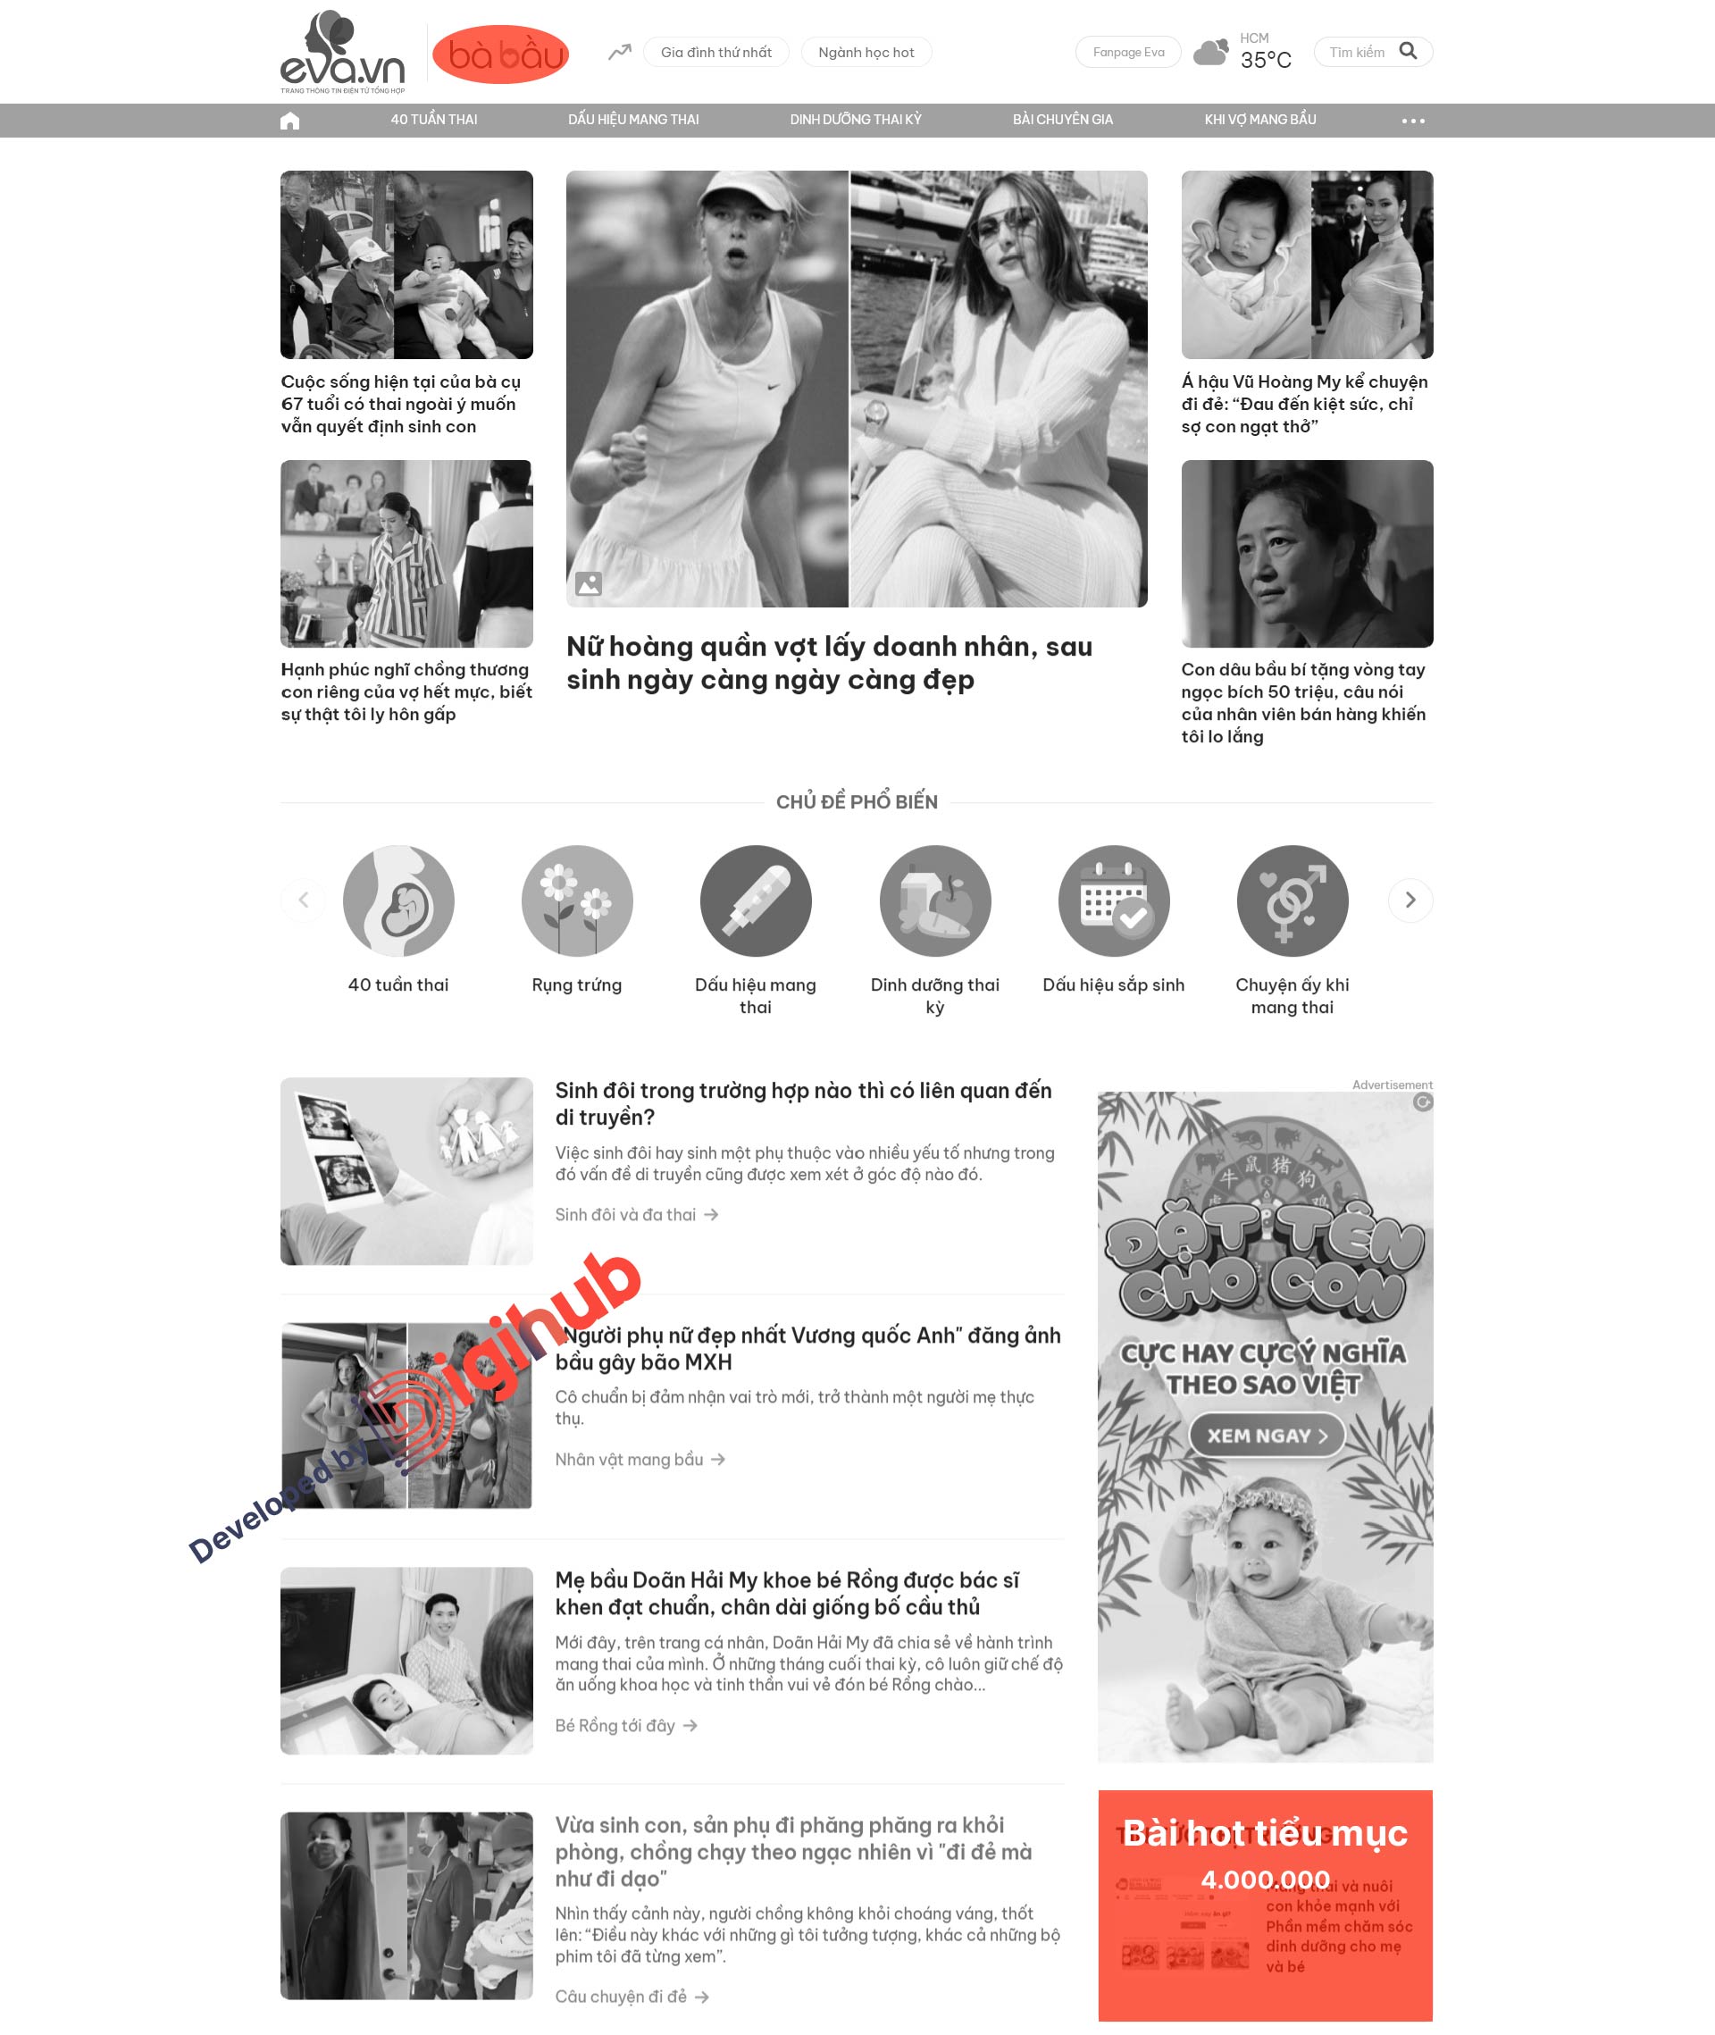This screenshot has width=1715, height=2035.
Task: Click the home navigation icon
Action: 293,119
